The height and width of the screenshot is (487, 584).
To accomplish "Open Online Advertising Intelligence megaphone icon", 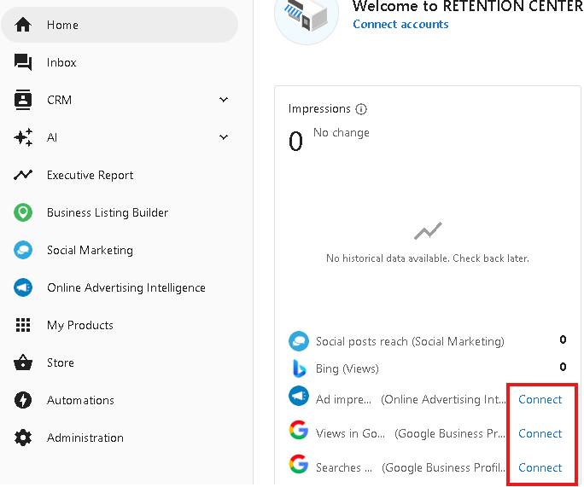I will (x=23, y=287).
